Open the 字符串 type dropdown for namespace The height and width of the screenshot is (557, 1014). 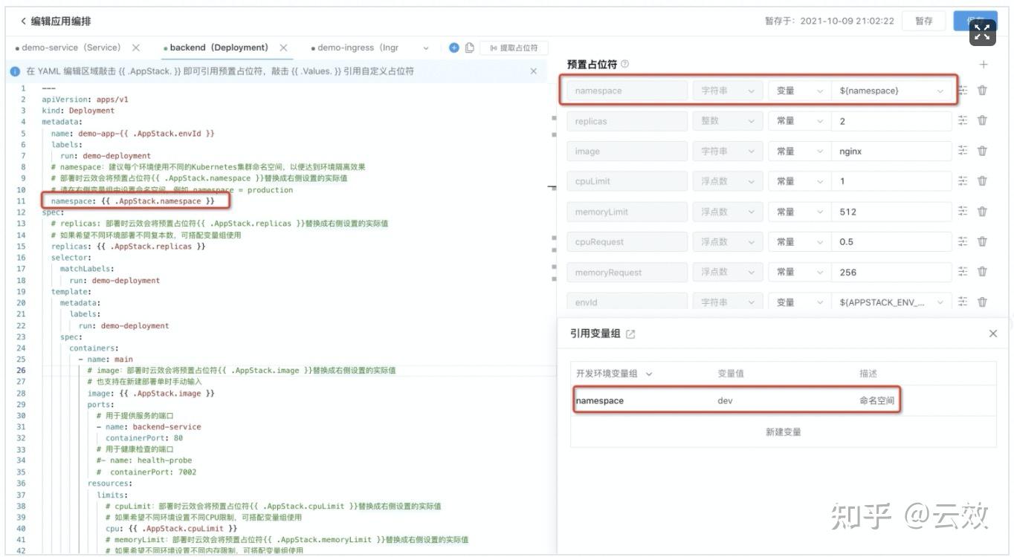coord(727,90)
